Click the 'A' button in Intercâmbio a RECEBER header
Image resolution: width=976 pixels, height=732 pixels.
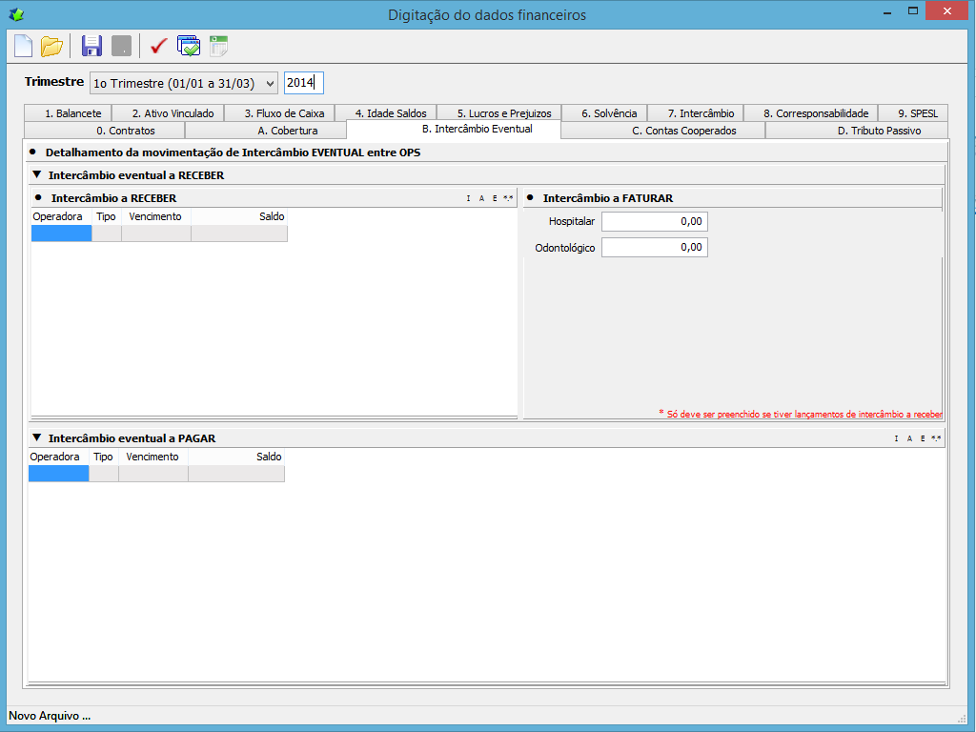pos(481,198)
